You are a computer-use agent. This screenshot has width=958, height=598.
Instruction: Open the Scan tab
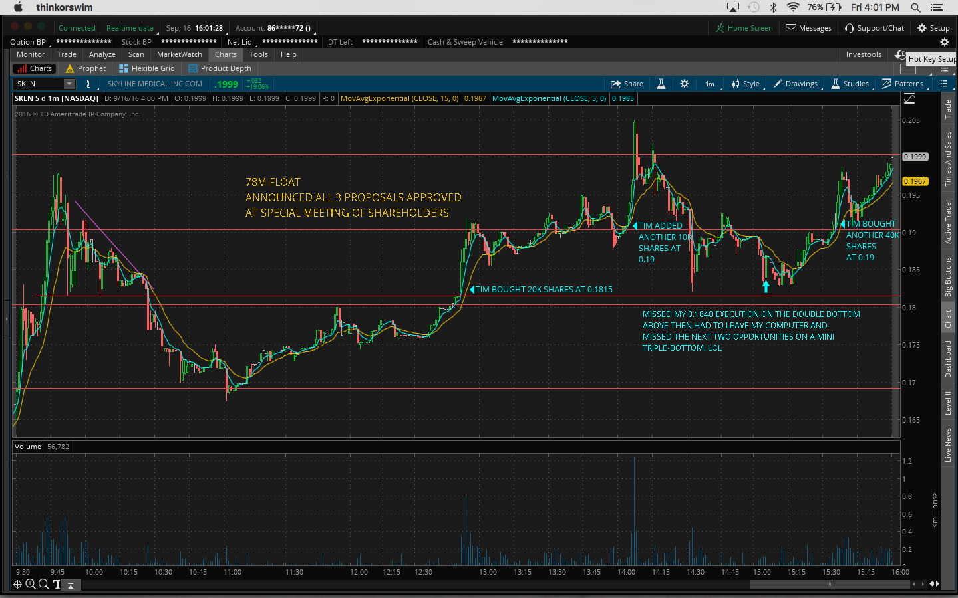136,54
